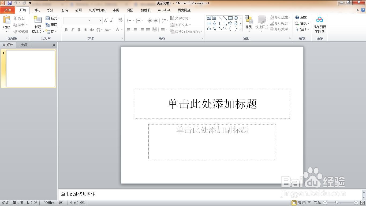Switch to the Acrobat tab
The height and width of the screenshot is (206, 366).
pyautogui.click(x=164, y=10)
